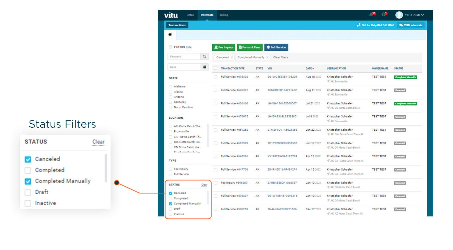The height and width of the screenshot is (250, 453).
Task: Switch to the Retail tab
Action: tap(190, 15)
